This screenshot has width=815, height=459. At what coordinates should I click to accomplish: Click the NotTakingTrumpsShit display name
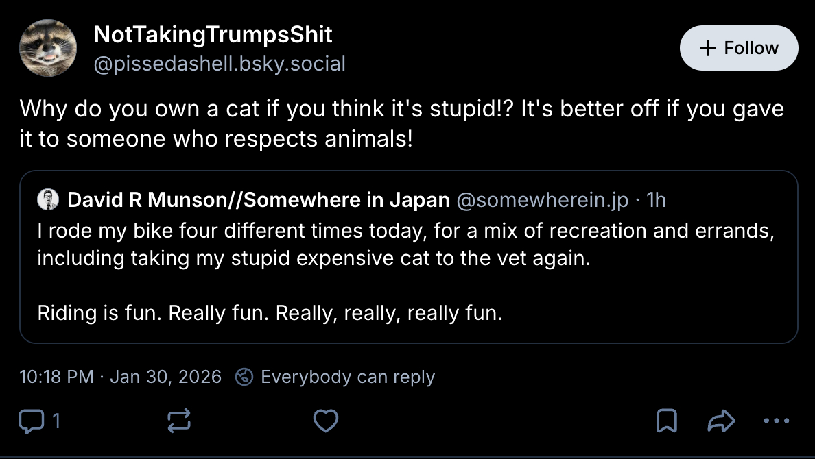pyautogui.click(x=213, y=34)
